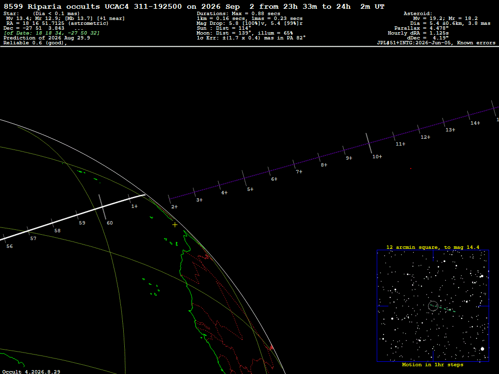Click the Motion in 1hr steps caption

click(433, 364)
